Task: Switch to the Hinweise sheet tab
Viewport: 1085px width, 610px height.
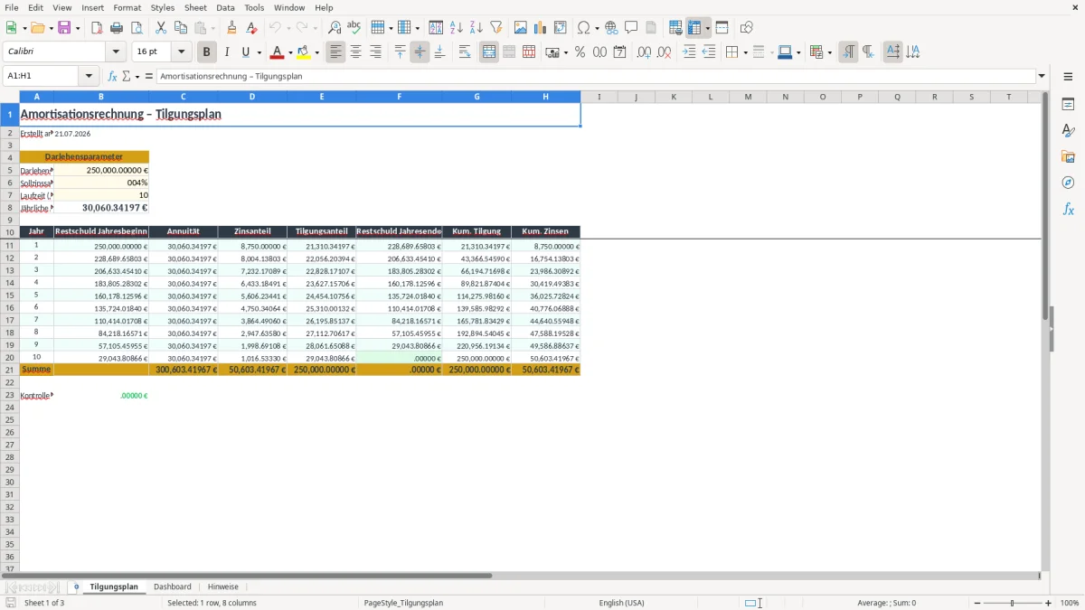Action: point(223,587)
